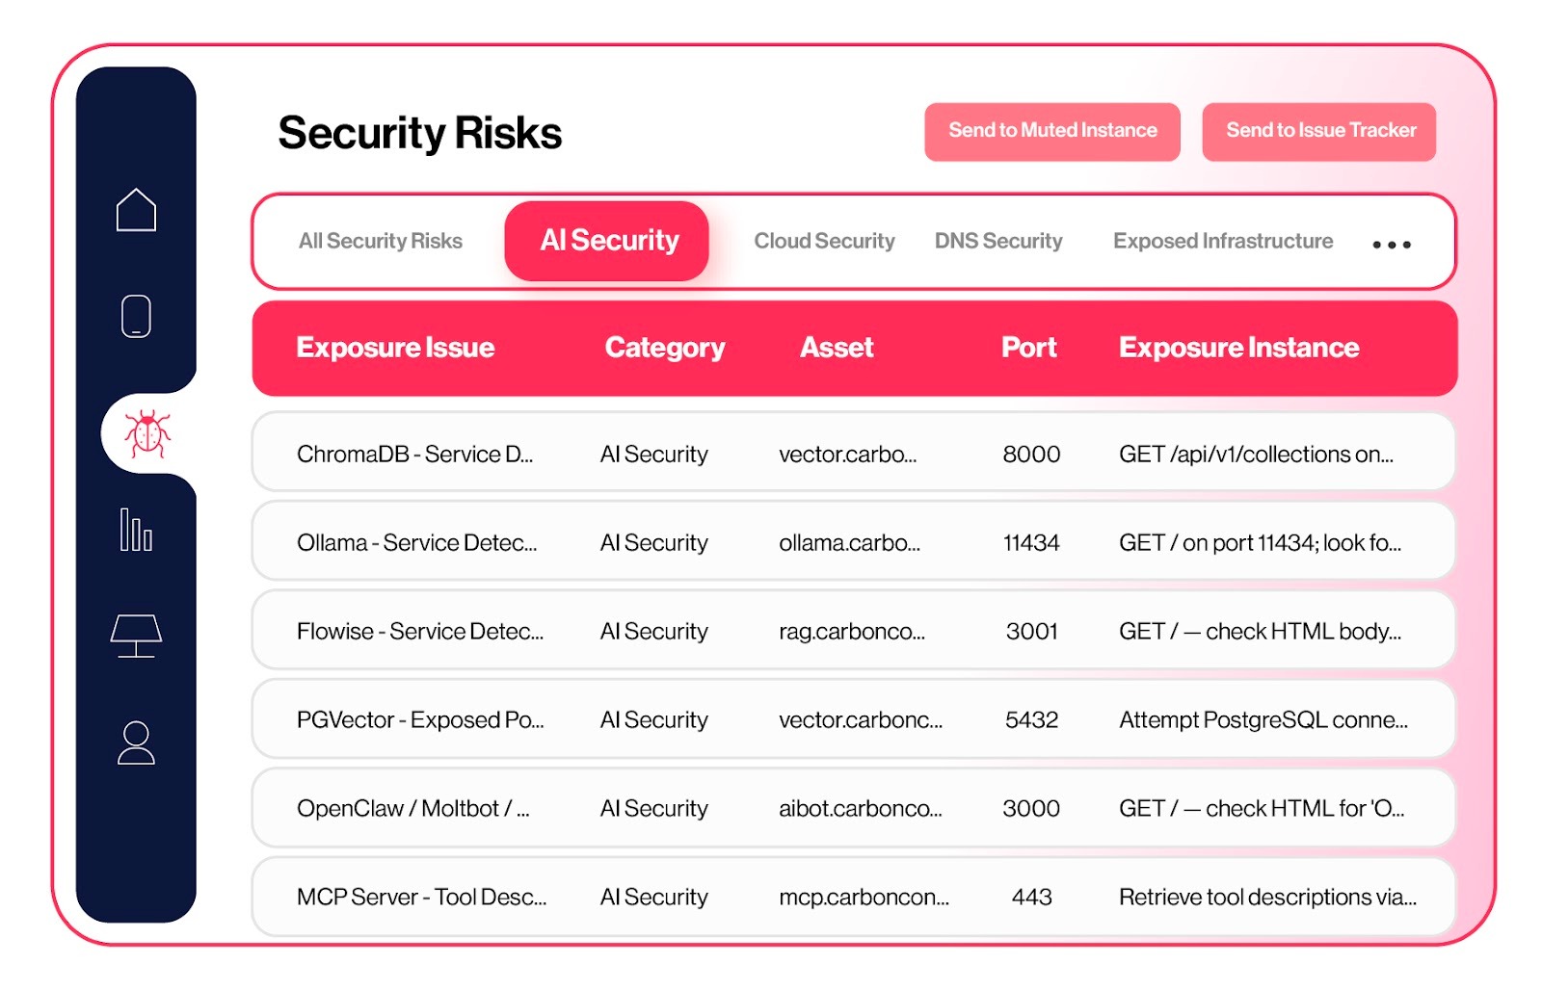Switch to All Security Risks tab

point(381,241)
